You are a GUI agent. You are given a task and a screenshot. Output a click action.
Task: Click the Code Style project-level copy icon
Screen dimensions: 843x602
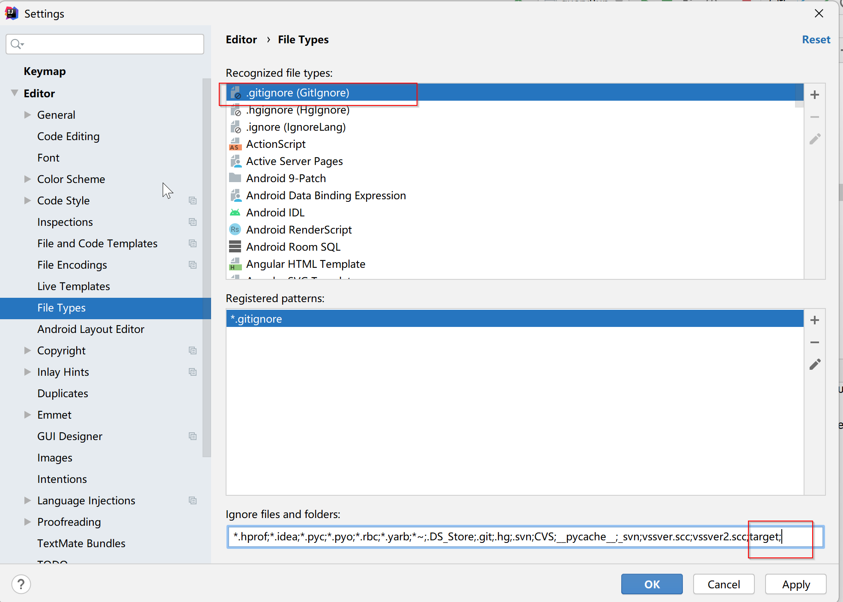[x=193, y=201]
